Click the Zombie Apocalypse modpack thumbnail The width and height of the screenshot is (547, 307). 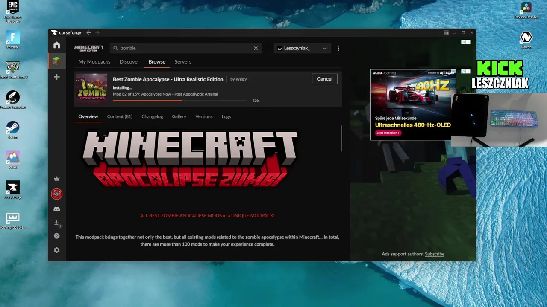(92, 89)
